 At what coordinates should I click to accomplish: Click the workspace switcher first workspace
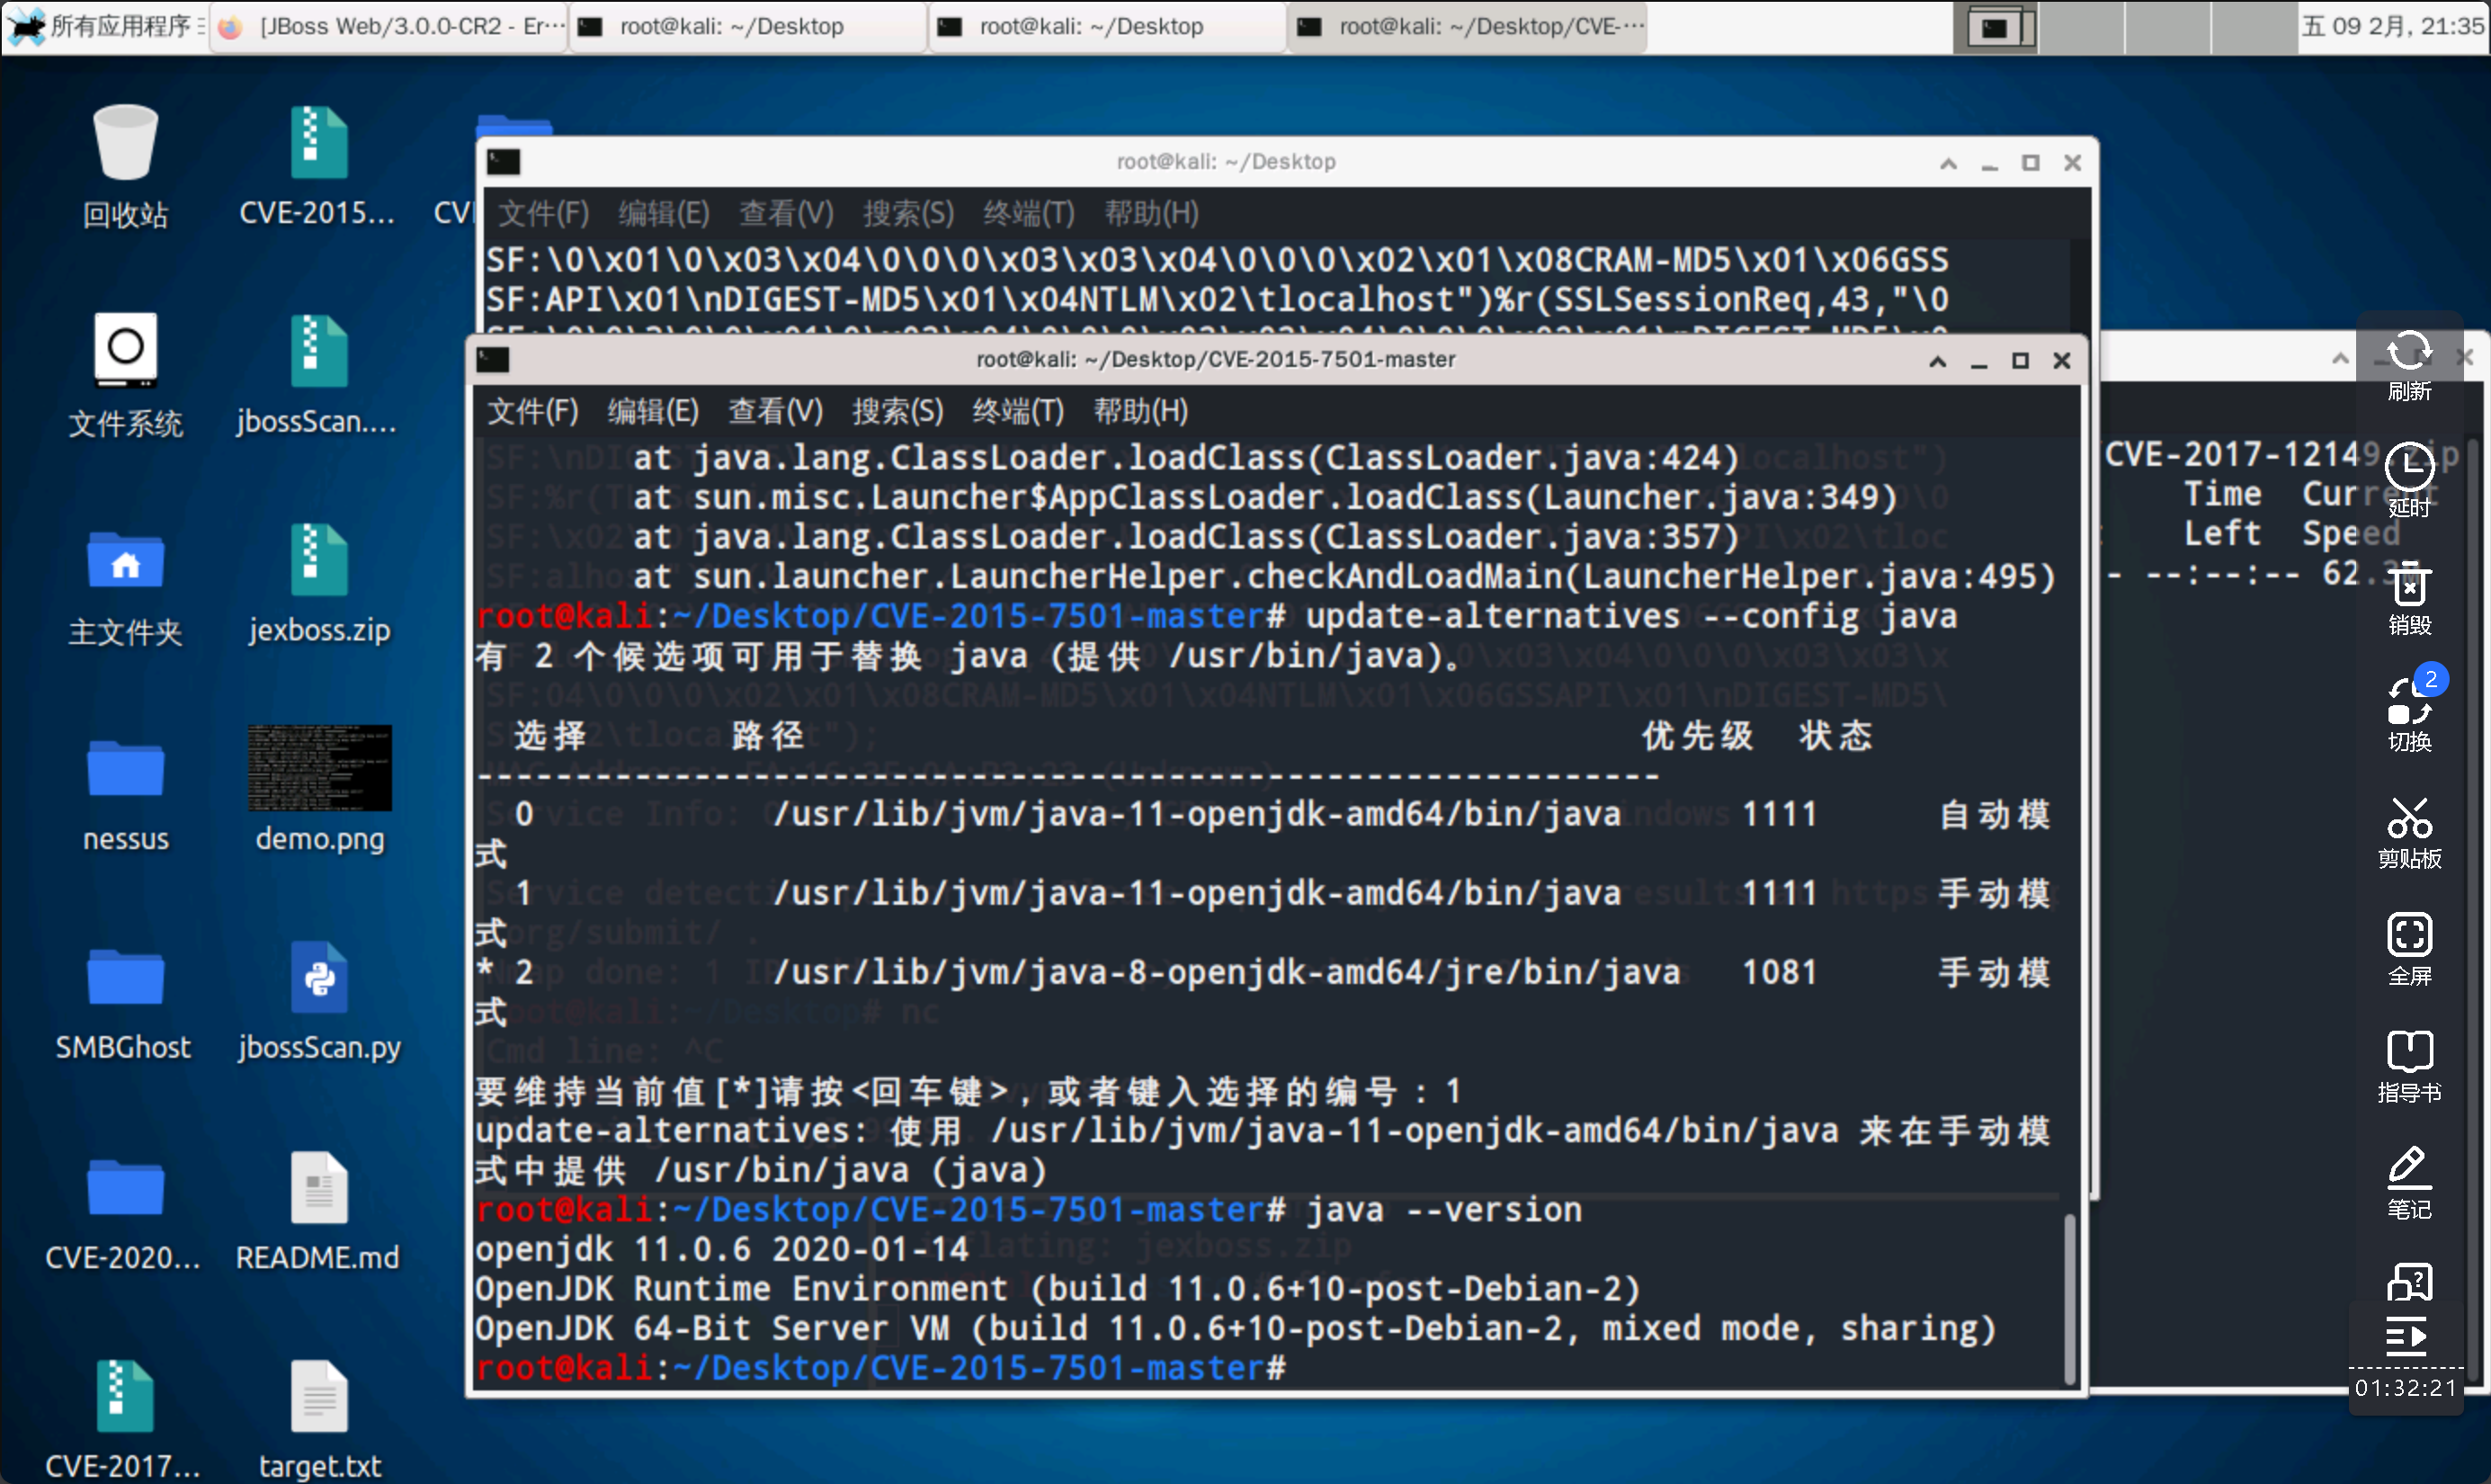1995,27
